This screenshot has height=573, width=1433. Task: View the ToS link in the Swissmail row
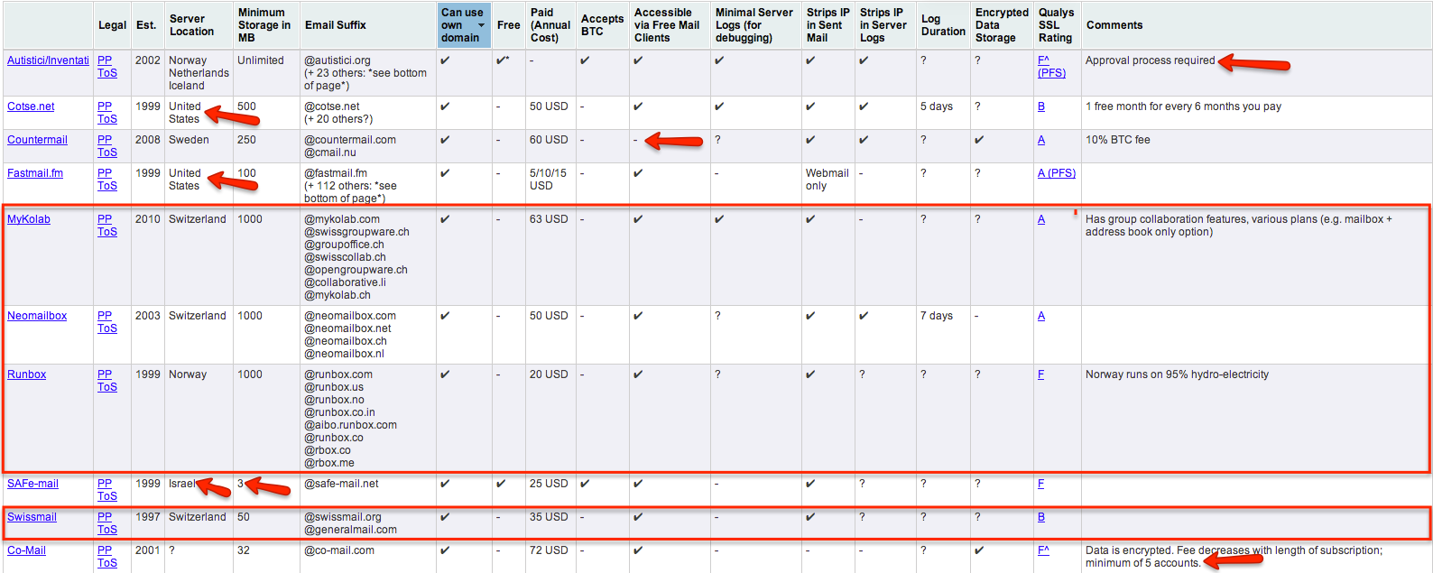pyautogui.click(x=107, y=530)
